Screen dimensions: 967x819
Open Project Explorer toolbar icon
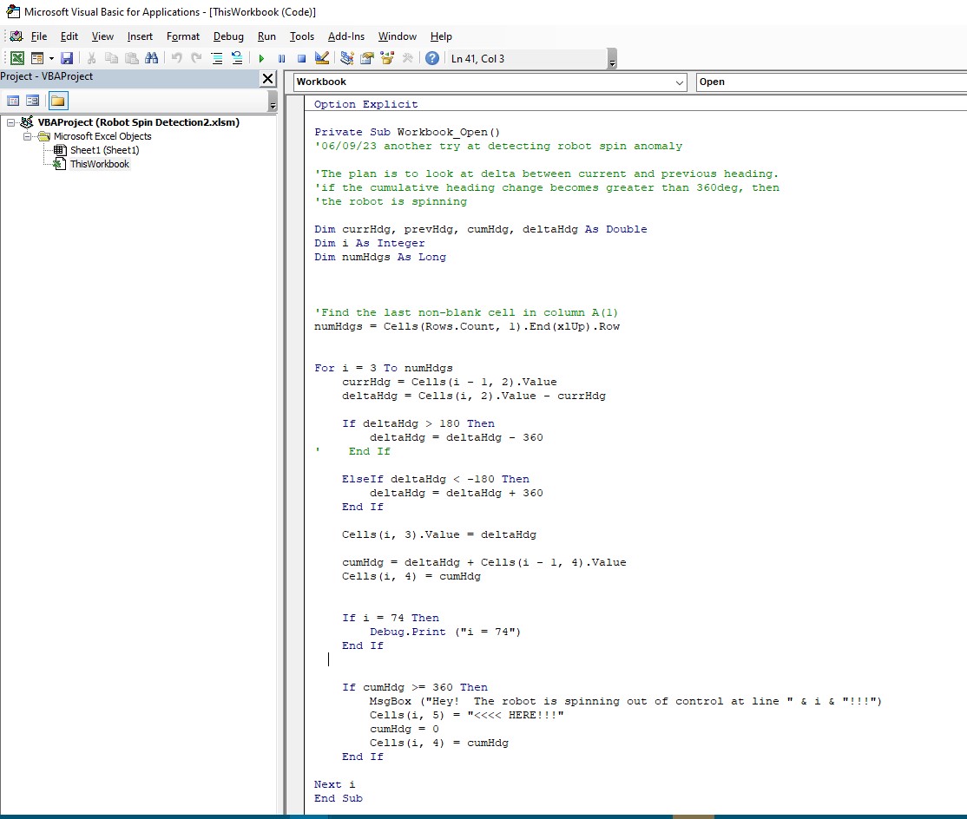(346, 58)
